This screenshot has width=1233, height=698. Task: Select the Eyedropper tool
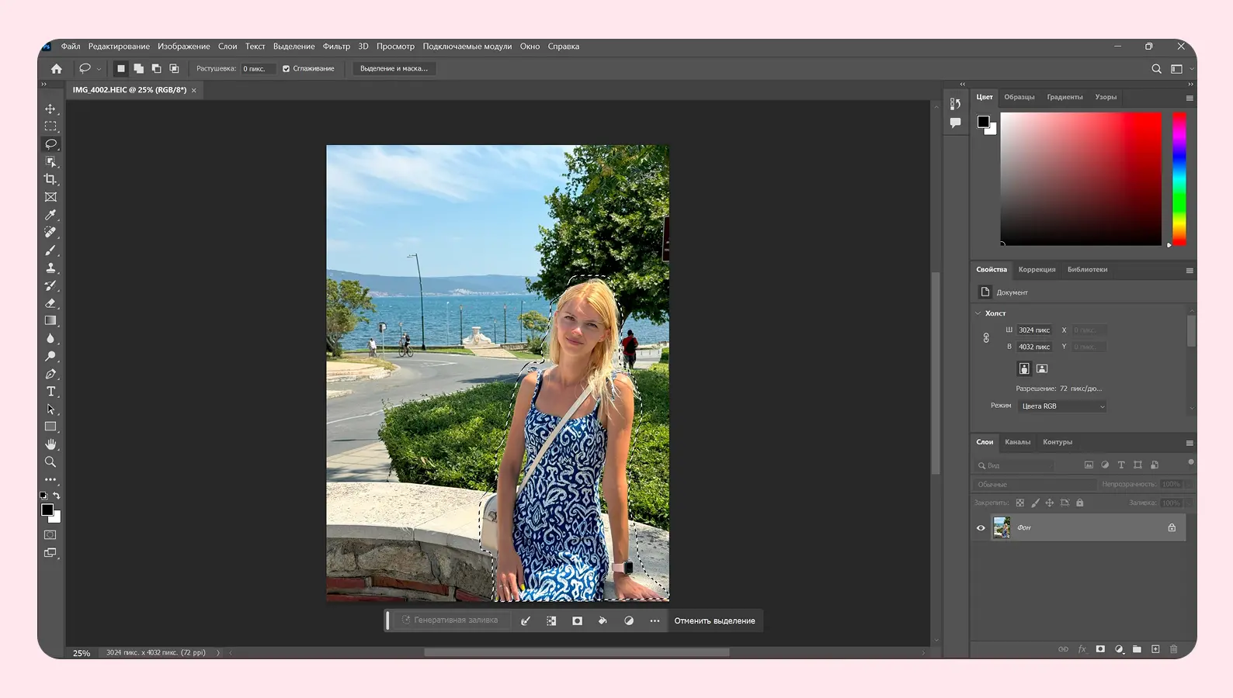click(50, 215)
